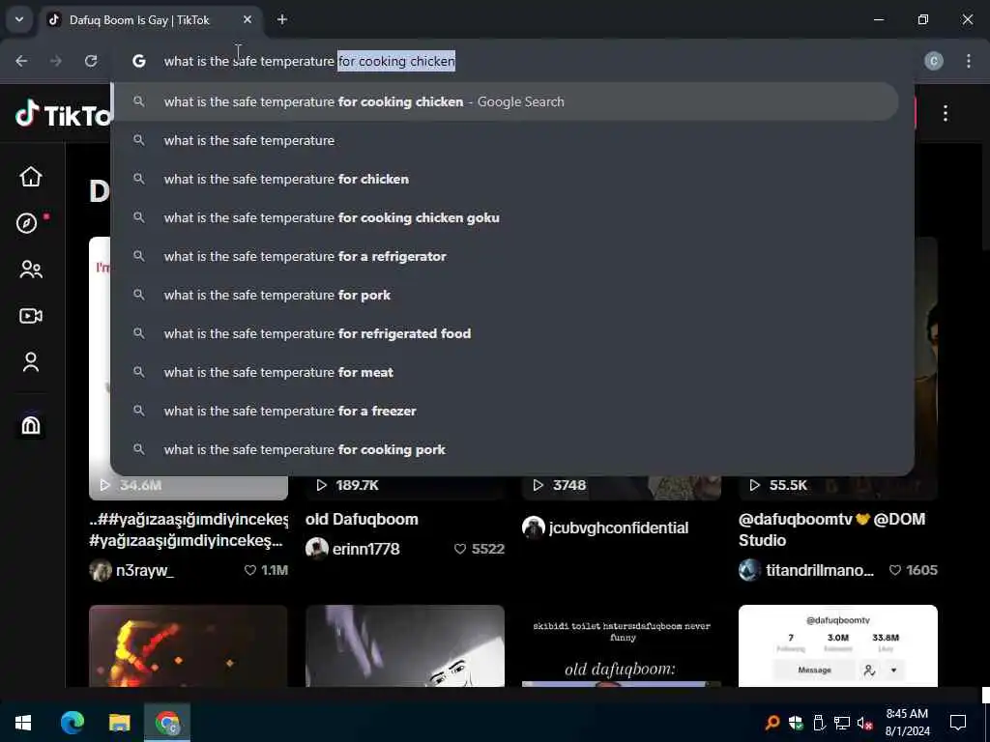Open n3rayw_ user profile
The width and height of the screenshot is (990, 742).
pyautogui.click(x=145, y=570)
